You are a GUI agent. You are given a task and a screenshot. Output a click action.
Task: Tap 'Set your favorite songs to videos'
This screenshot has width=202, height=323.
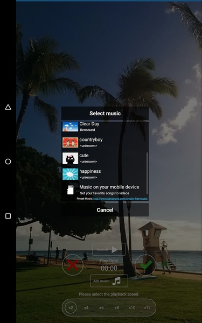[x=105, y=193]
